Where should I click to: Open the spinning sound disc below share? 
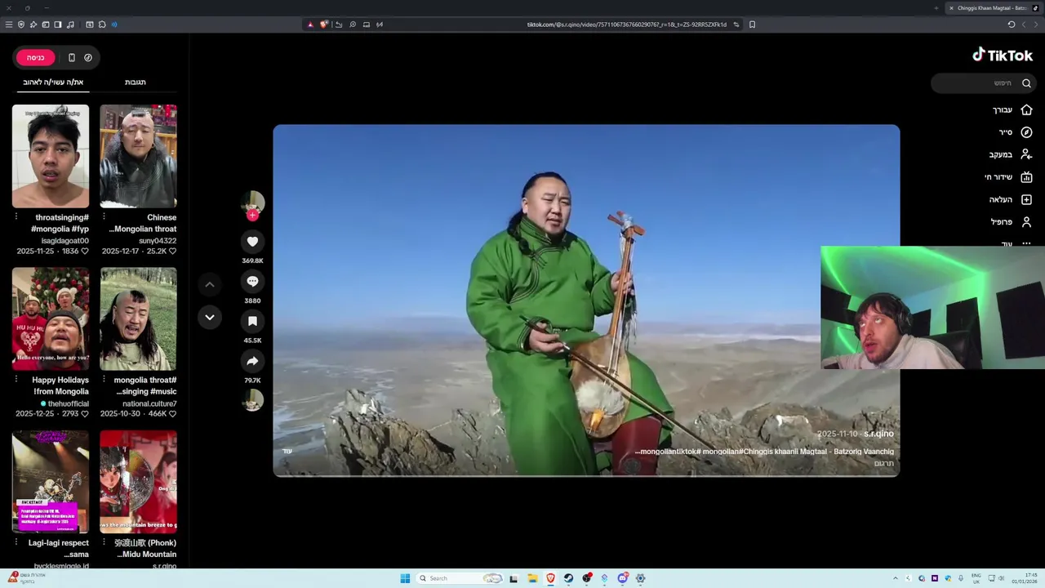click(x=252, y=400)
